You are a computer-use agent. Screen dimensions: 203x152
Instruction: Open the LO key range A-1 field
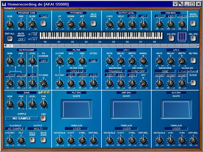[x=35, y=39]
